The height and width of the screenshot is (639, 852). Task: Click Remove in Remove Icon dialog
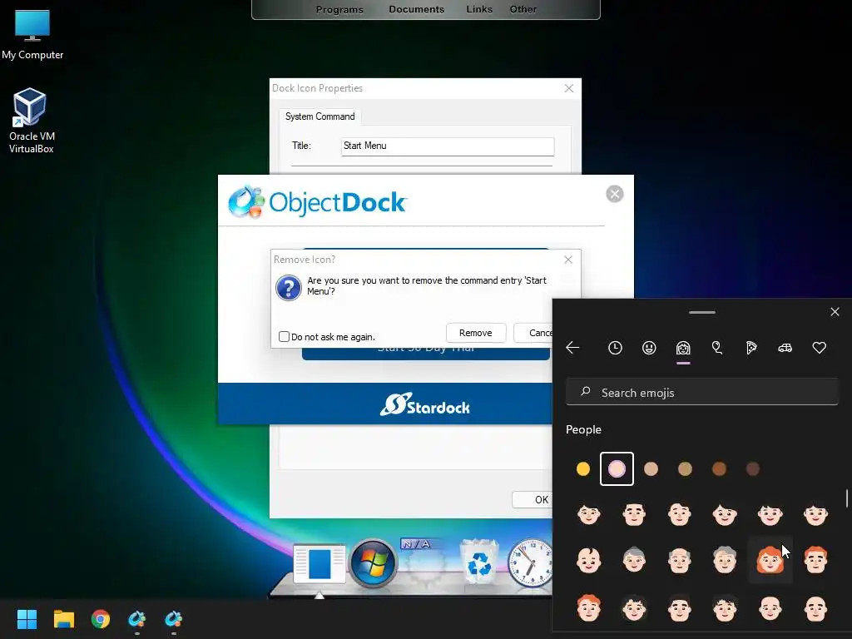[475, 333]
